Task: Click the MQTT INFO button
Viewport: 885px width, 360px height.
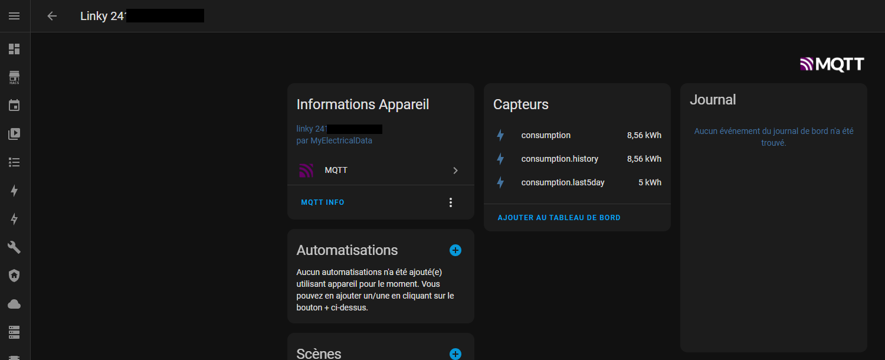Action: tap(323, 202)
